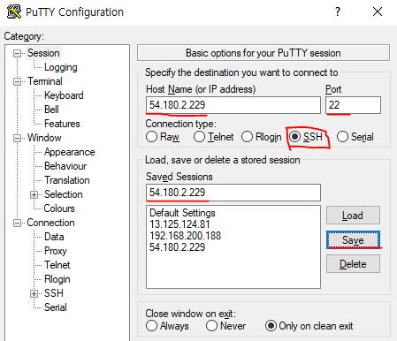Expand the SSH tree node
Viewport: 397px width, 341px height.
click(x=34, y=293)
